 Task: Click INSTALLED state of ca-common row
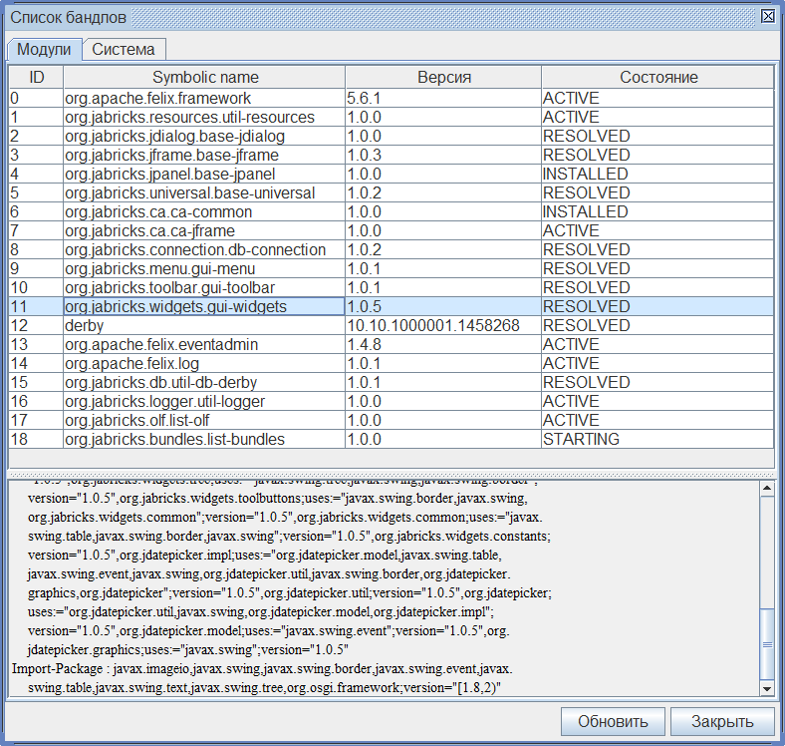(657, 211)
